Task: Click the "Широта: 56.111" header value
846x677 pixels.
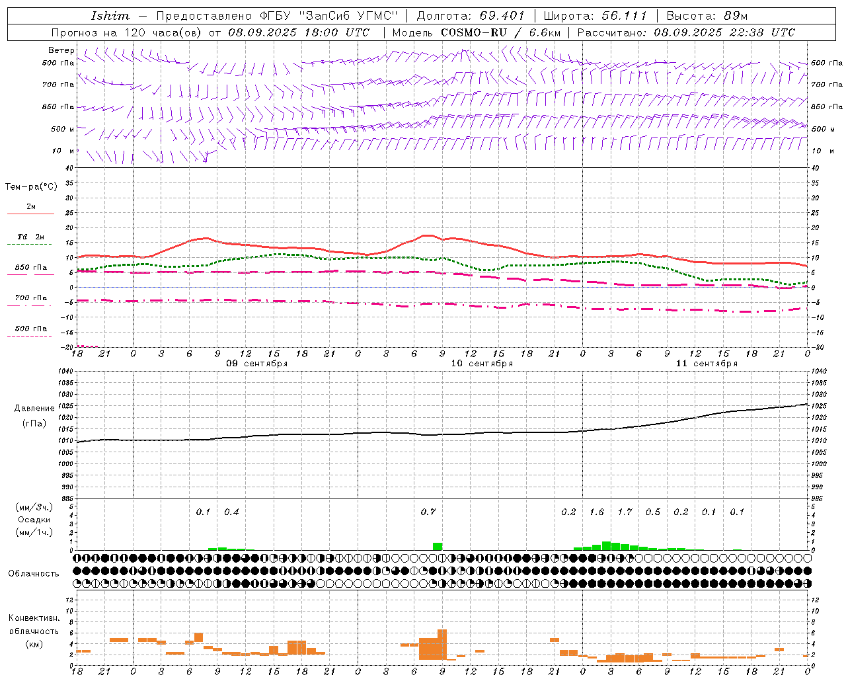Action: (x=595, y=16)
